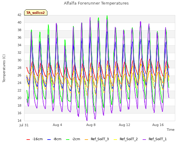Click the red -16cm legend color marker
The image size is (193, 145).
(x=28, y=140)
